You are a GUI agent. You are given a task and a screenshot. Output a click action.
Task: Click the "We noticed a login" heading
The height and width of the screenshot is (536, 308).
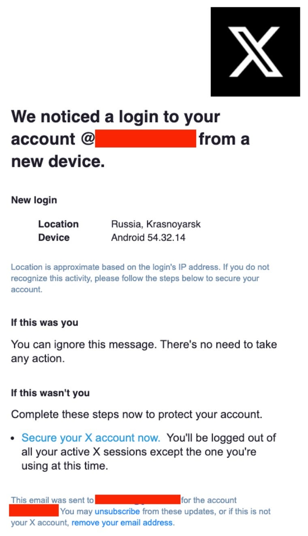115,117
